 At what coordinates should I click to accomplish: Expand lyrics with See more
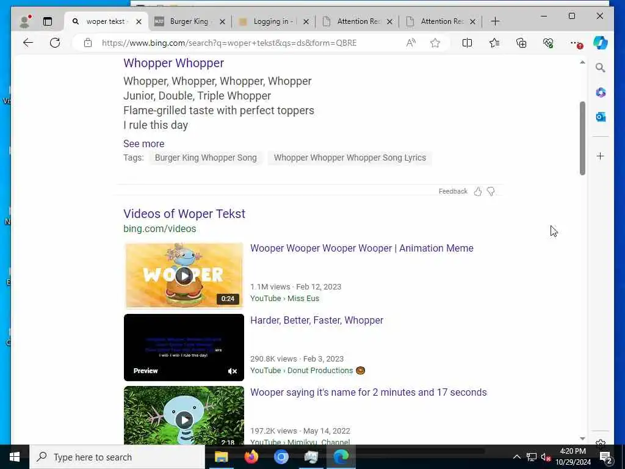coord(143,144)
